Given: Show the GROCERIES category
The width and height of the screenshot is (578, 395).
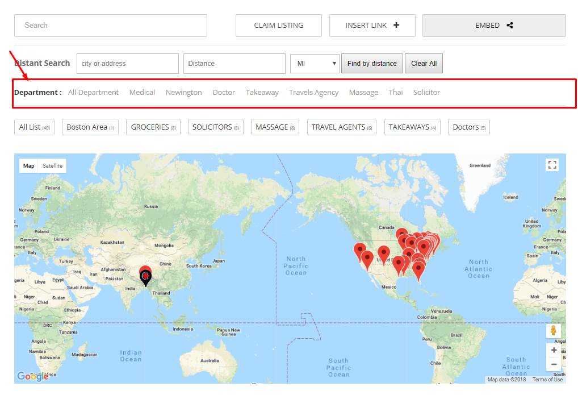Looking at the screenshot, I should pyautogui.click(x=153, y=127).
